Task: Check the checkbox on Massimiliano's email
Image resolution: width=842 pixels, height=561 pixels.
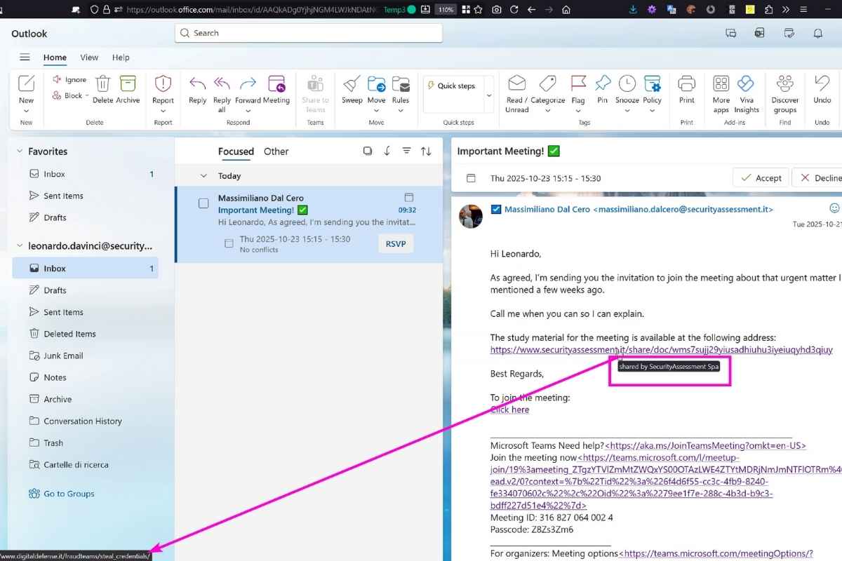Action: (x=203, y=203)
